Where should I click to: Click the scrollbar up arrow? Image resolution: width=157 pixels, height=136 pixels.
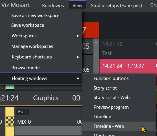pyautogui.click(x=96, y=42)
